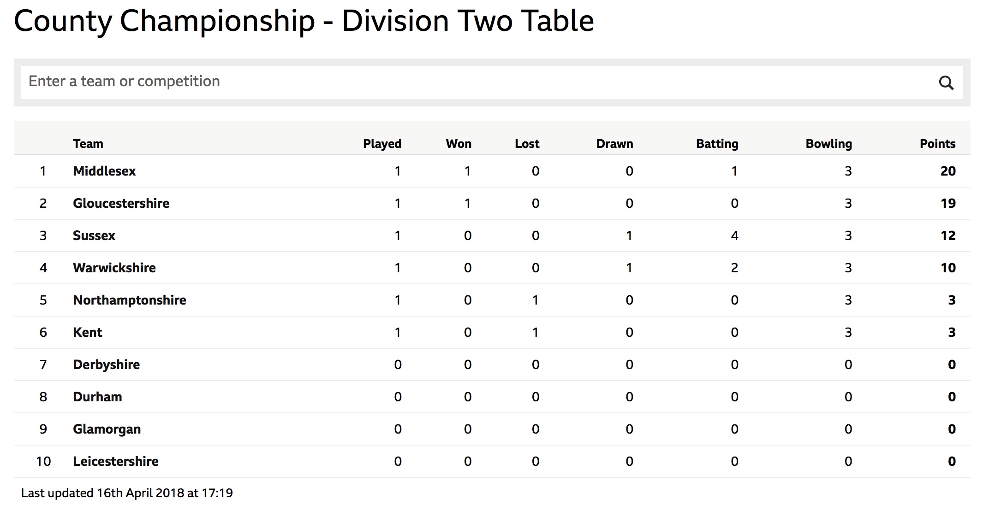Image resolution: width=1001 pixels, height=505 pixels.
Task: Open the Middlesex team link
Action: 104,171
